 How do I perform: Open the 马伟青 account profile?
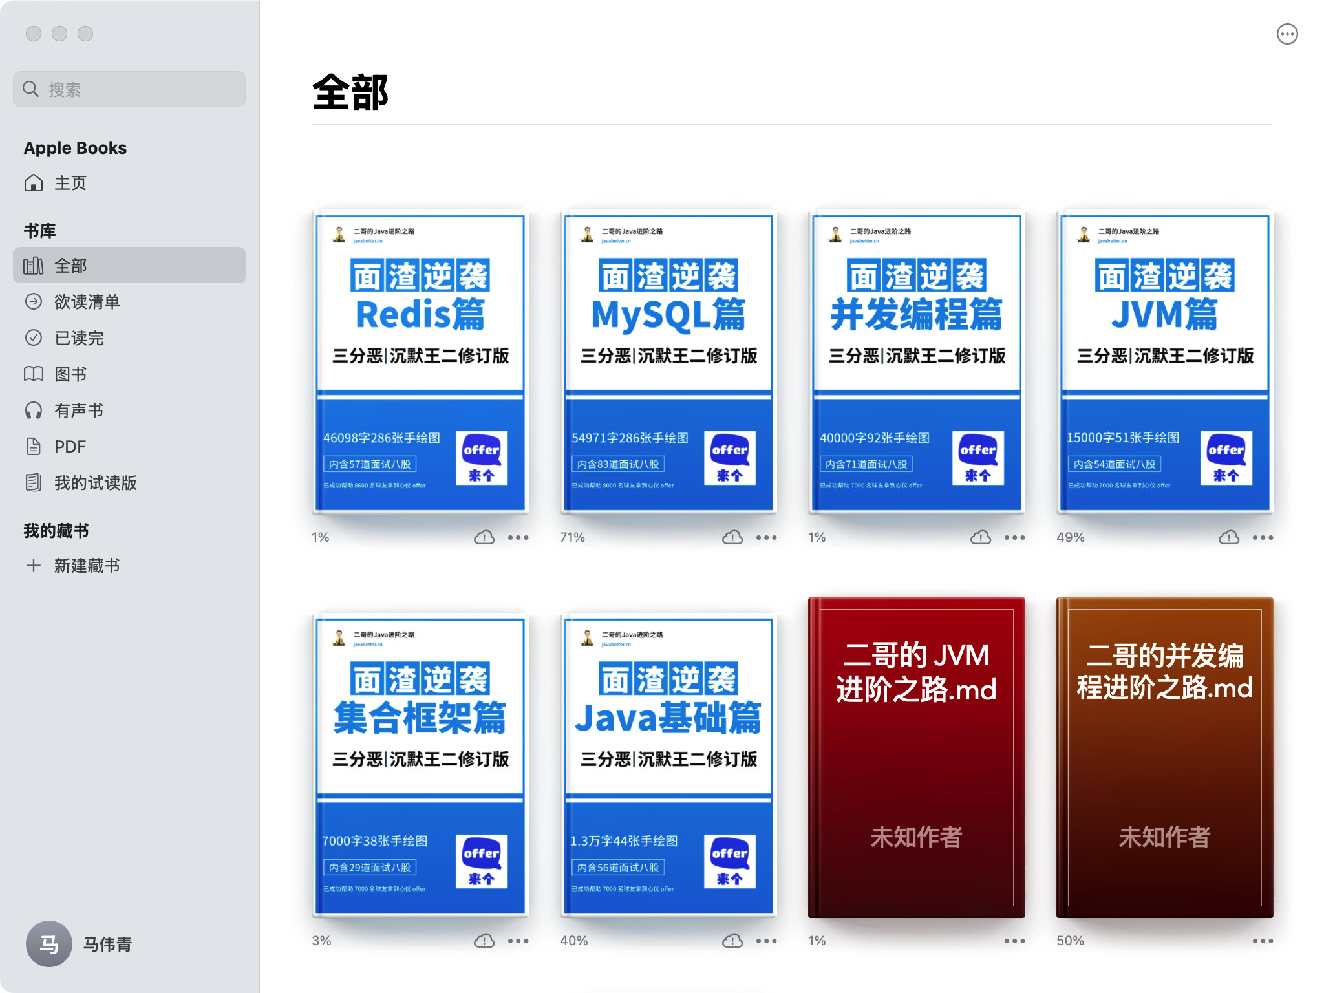[x=79, y=944]
